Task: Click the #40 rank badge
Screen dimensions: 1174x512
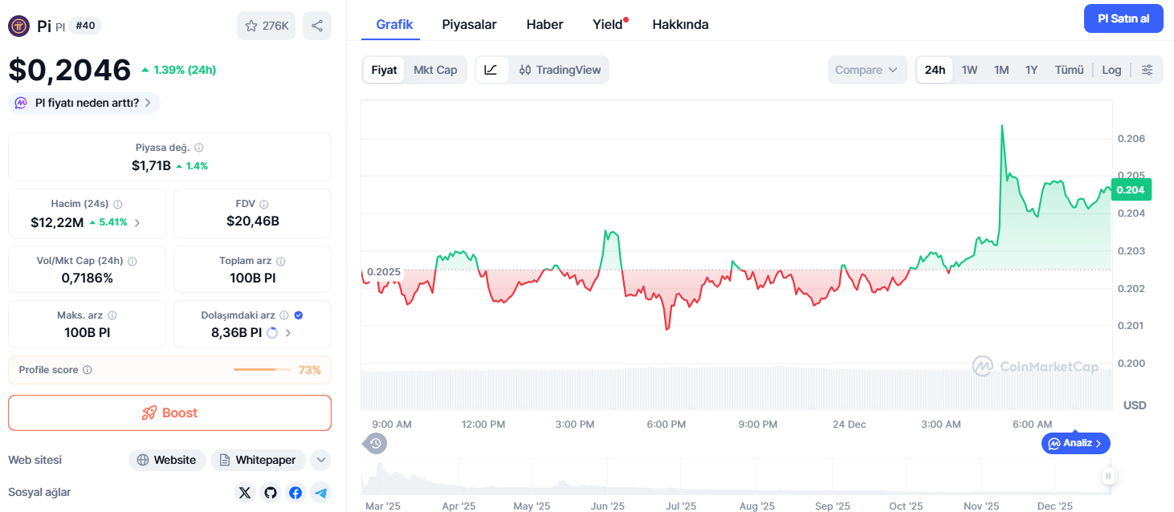Action: pyautogui.click(x=85, y=26)
